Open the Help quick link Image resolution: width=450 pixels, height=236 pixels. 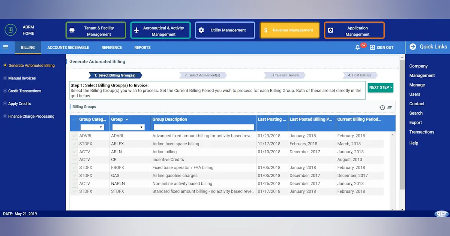(414, 143)
